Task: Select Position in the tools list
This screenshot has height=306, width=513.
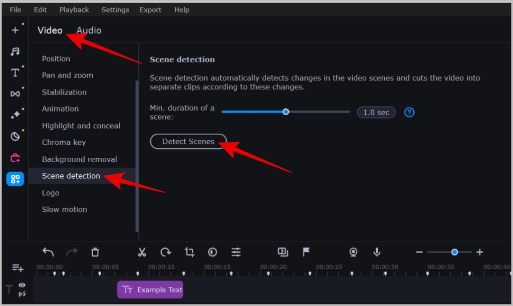Action: [56, 59]
